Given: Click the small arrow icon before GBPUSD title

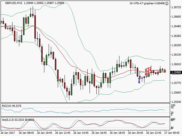Looking at the screenshot, I should (x=3, y=3).
